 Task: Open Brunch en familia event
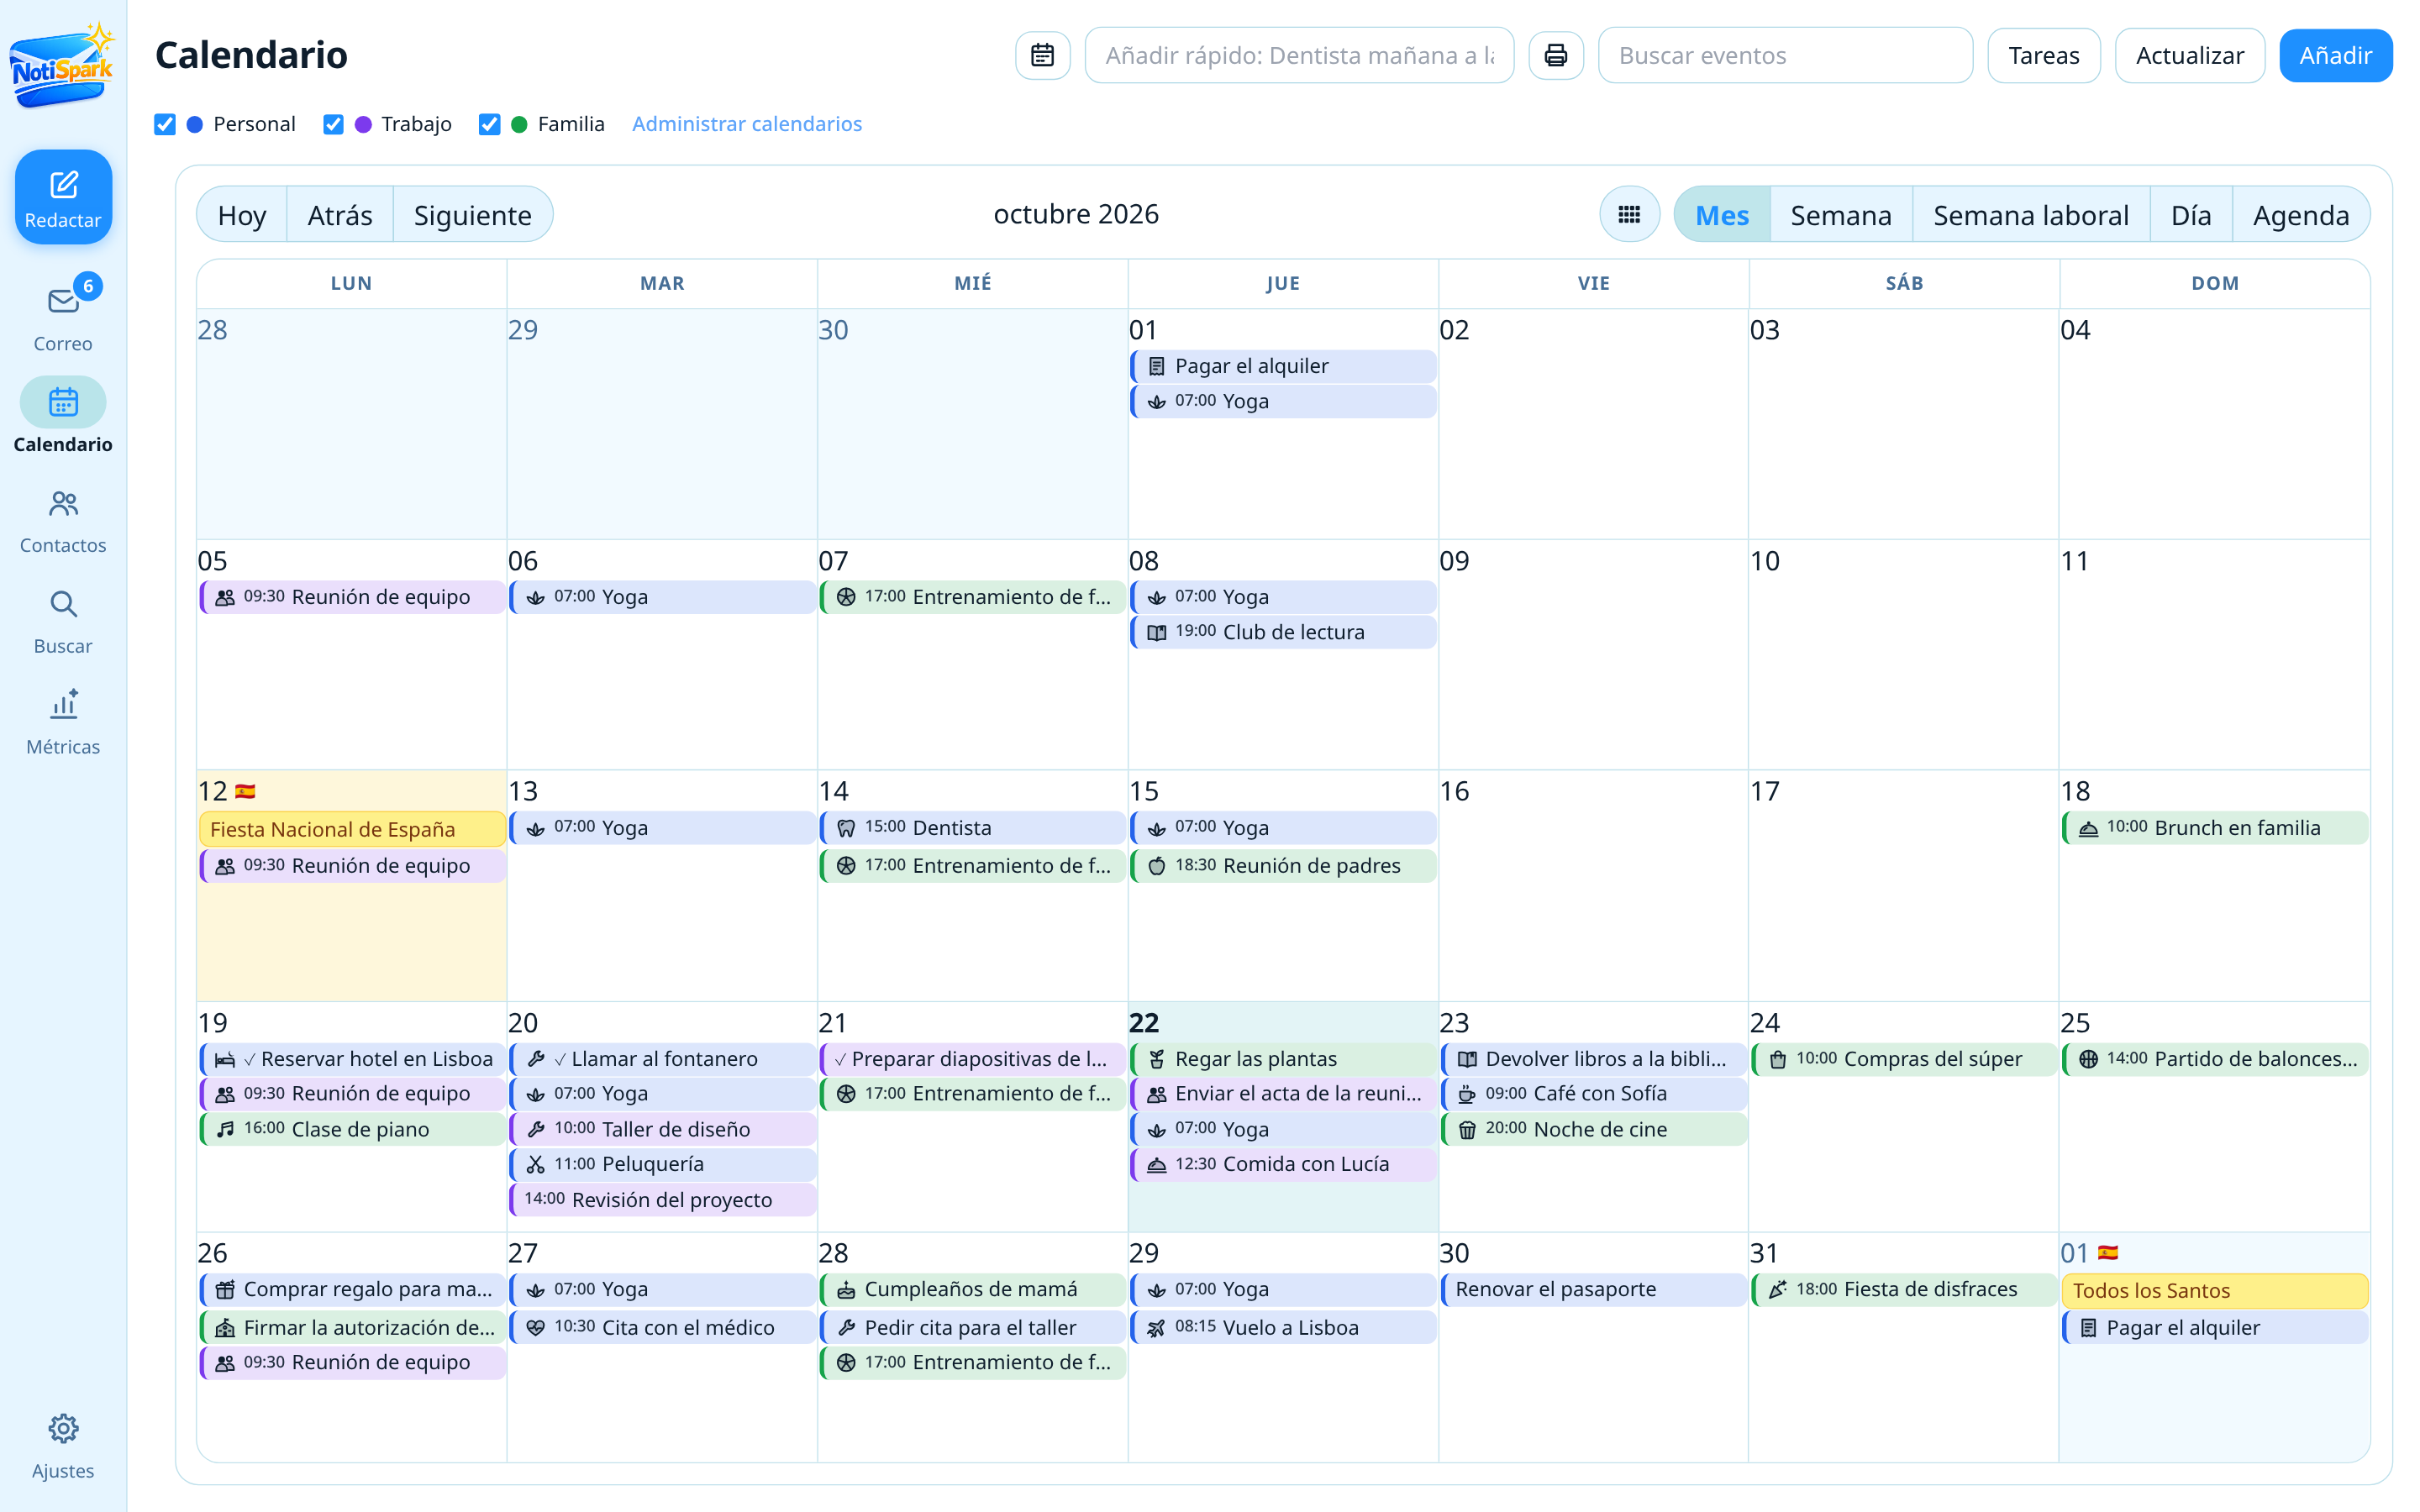coord(2215,828)
